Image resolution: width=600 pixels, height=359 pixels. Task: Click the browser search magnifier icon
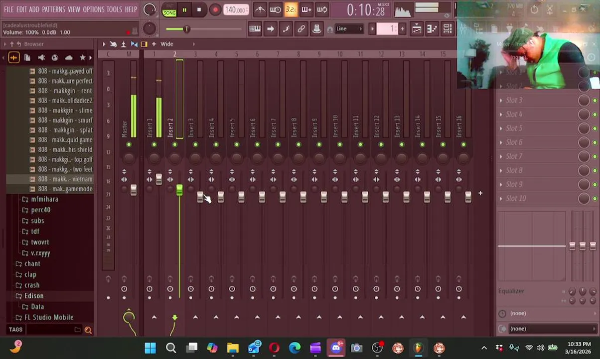[88, 330]
